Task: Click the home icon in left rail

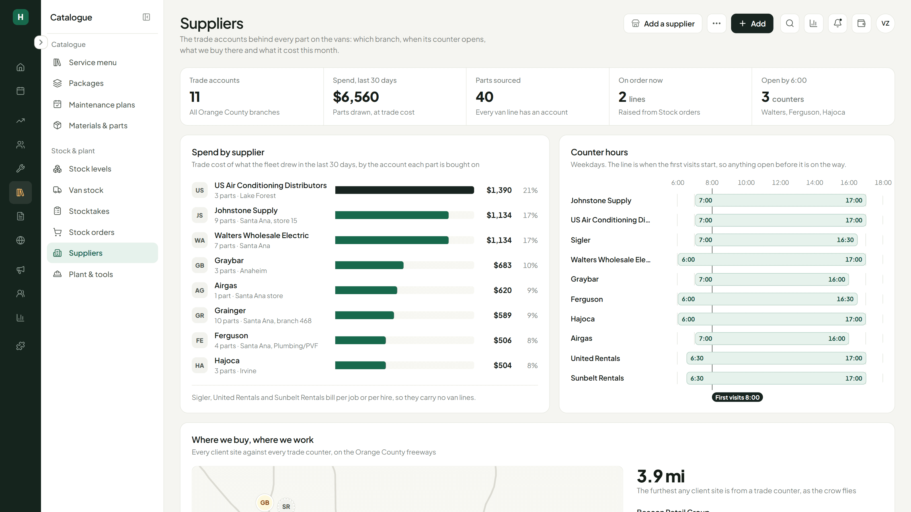Action: 20,67
